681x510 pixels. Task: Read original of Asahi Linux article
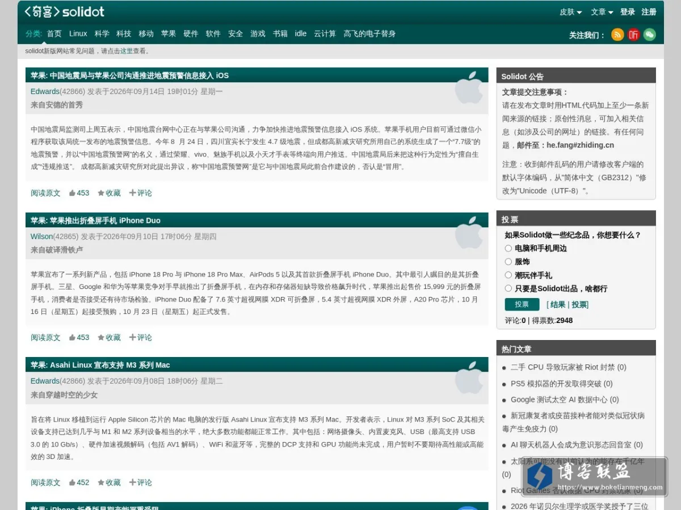45,482
